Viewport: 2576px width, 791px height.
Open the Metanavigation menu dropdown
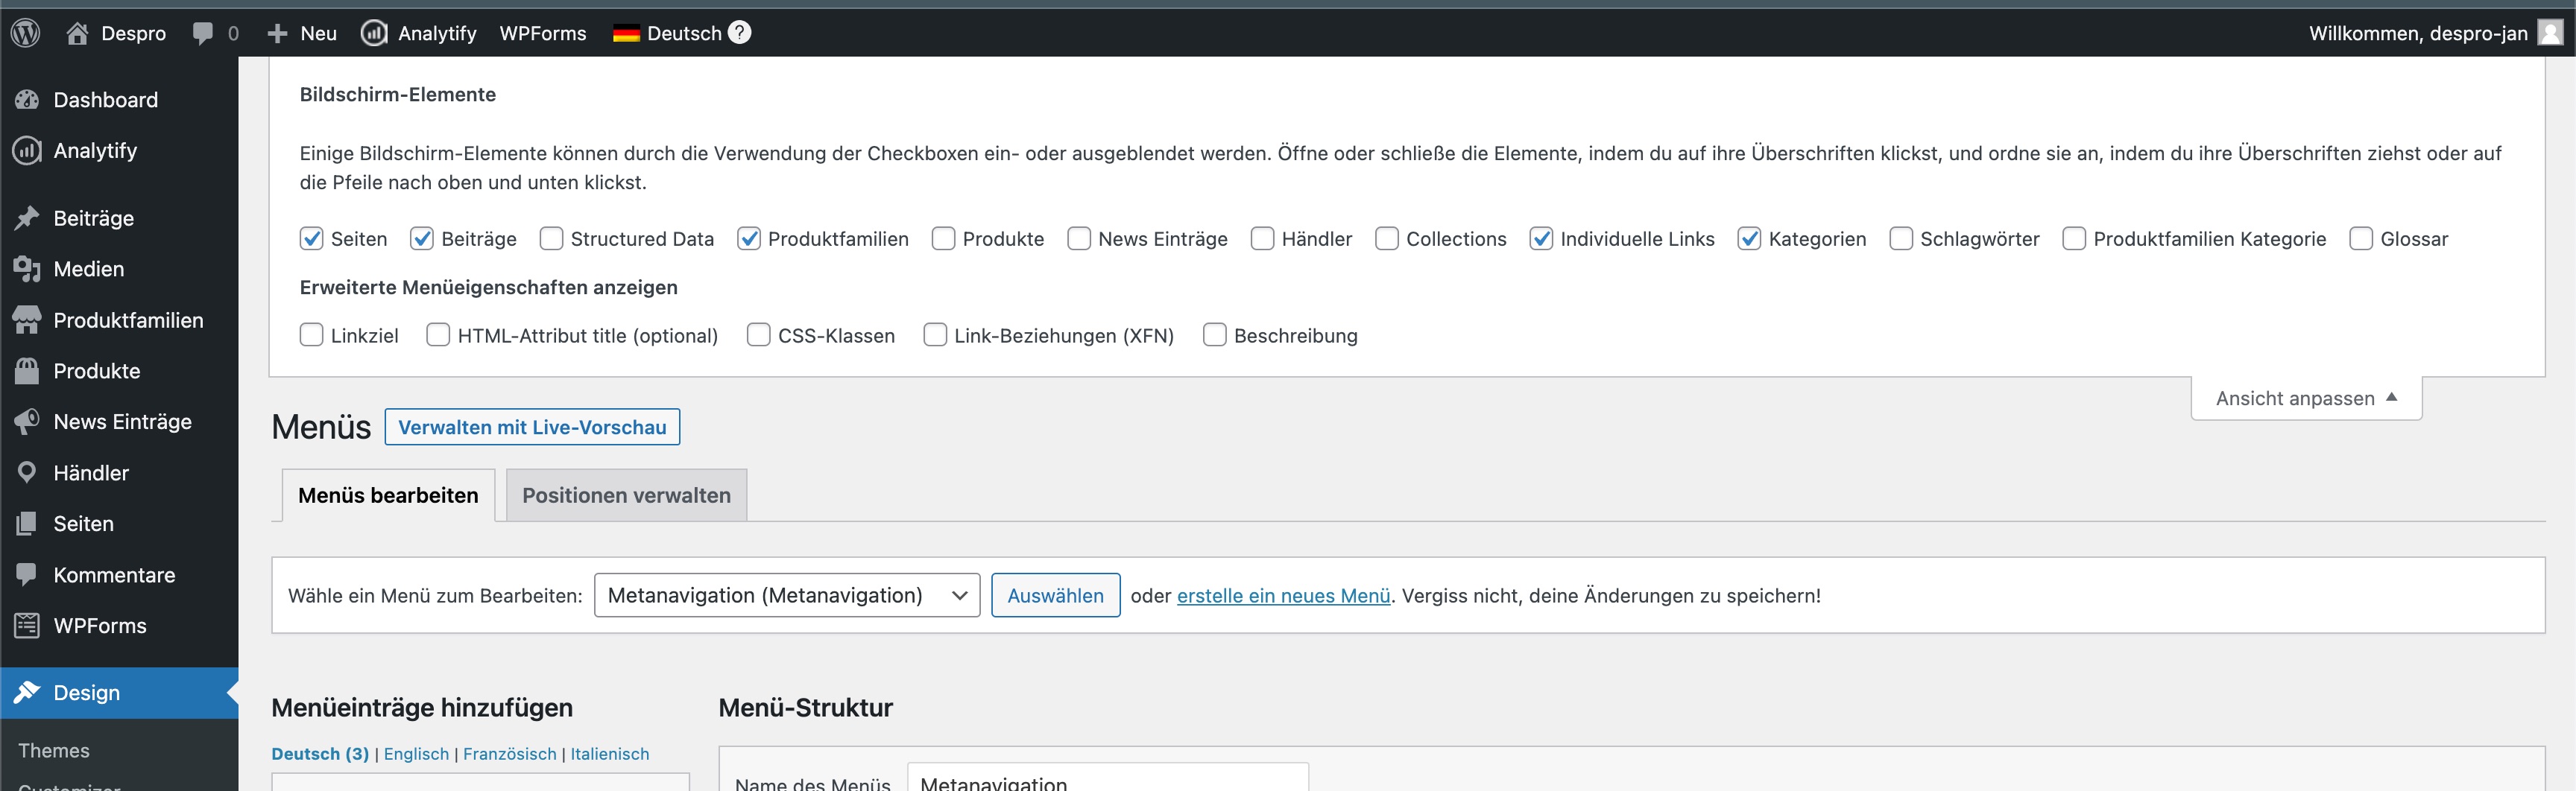tap(787, 595)
